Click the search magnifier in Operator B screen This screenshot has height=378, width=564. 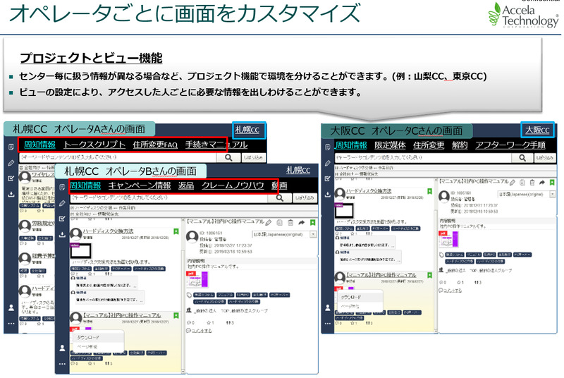tap(281, 199)
